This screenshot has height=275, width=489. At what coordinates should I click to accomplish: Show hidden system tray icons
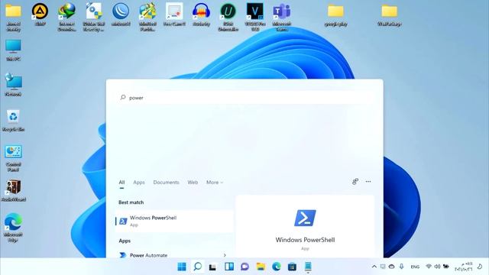[x=374, y=267]
